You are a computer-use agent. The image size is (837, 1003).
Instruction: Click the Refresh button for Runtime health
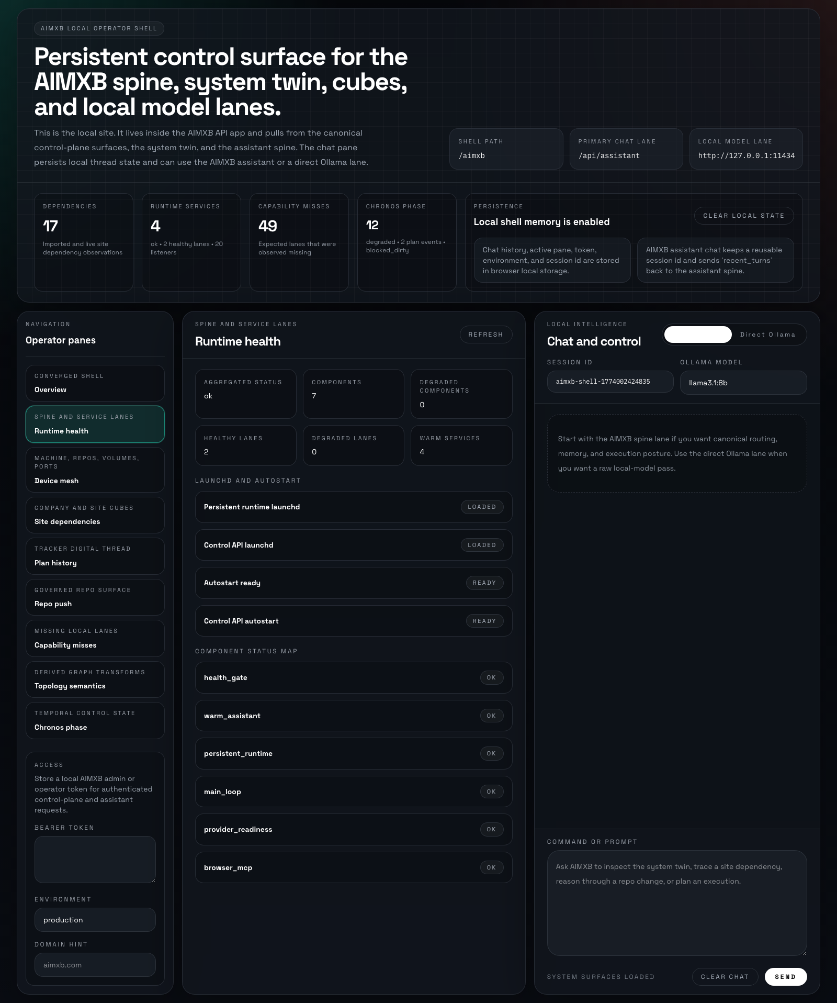pyautogui.click(x=485, y=335)
